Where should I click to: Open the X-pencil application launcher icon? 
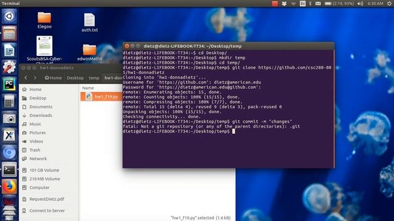click(9, 135)
